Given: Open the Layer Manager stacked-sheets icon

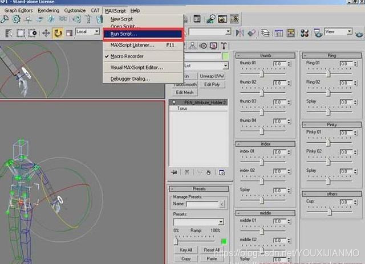Looking at the screenshot, I should point(265,33).
